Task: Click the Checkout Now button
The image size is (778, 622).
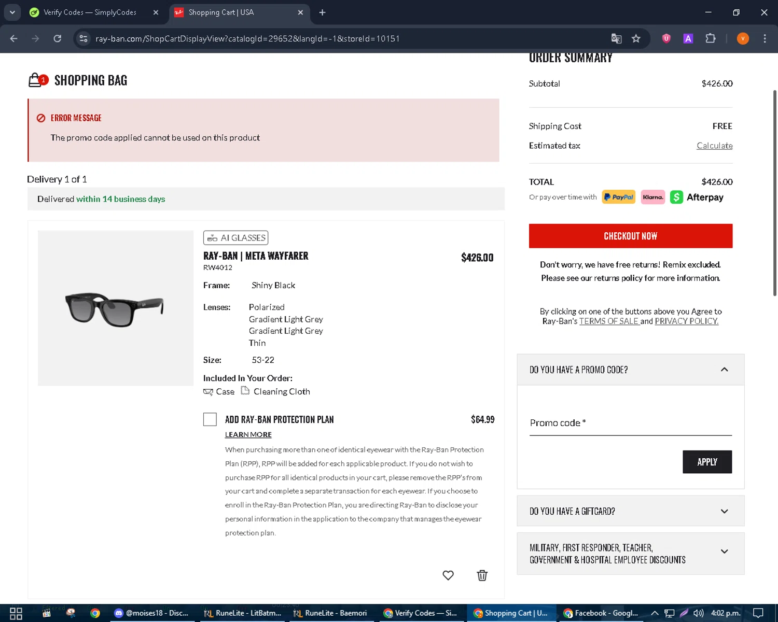Action: (631, 236)
